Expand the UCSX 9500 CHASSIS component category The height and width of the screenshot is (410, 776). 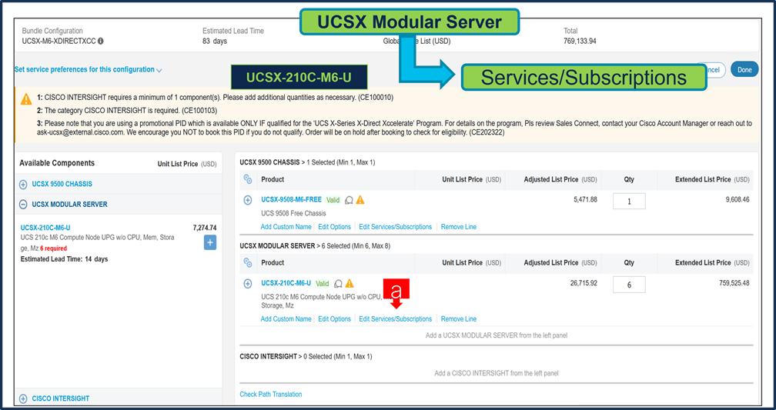tap(23, 185)
